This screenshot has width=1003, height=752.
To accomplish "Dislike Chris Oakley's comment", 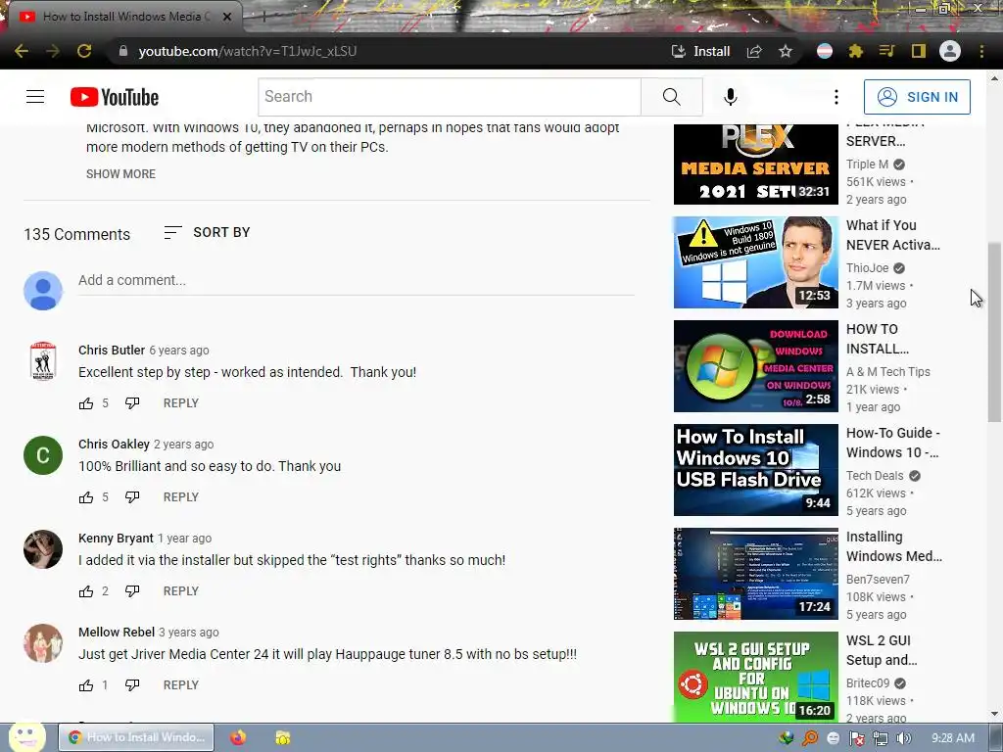I will (132, 496).
